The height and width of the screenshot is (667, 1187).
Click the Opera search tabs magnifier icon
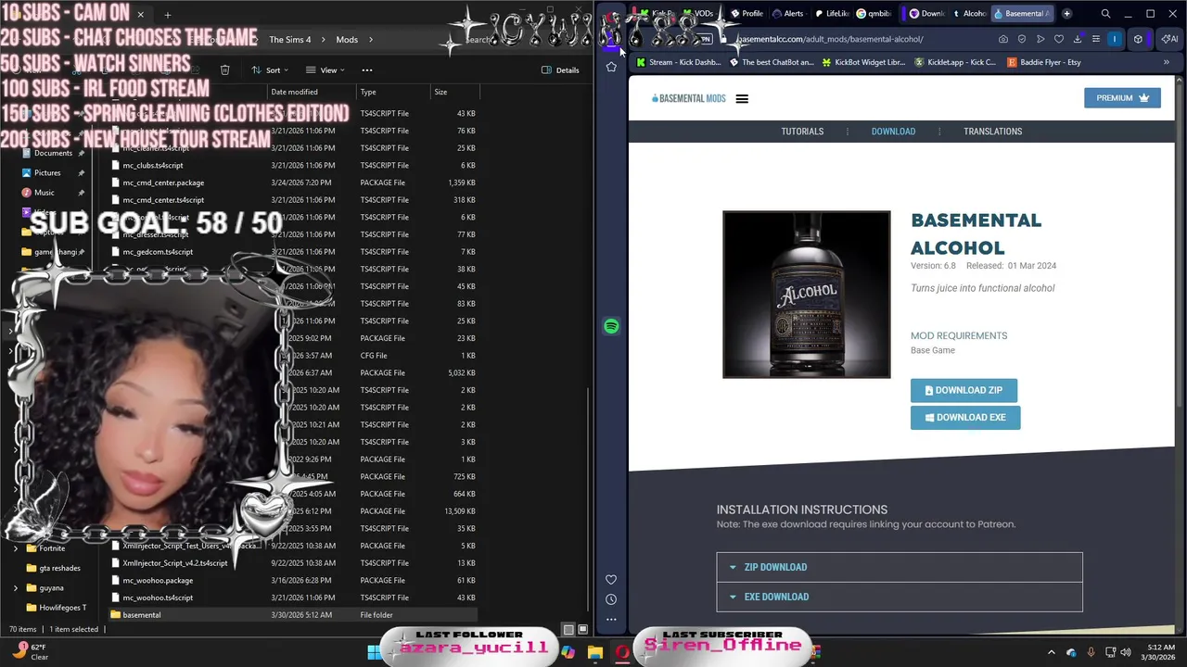tap(1105, 14)
